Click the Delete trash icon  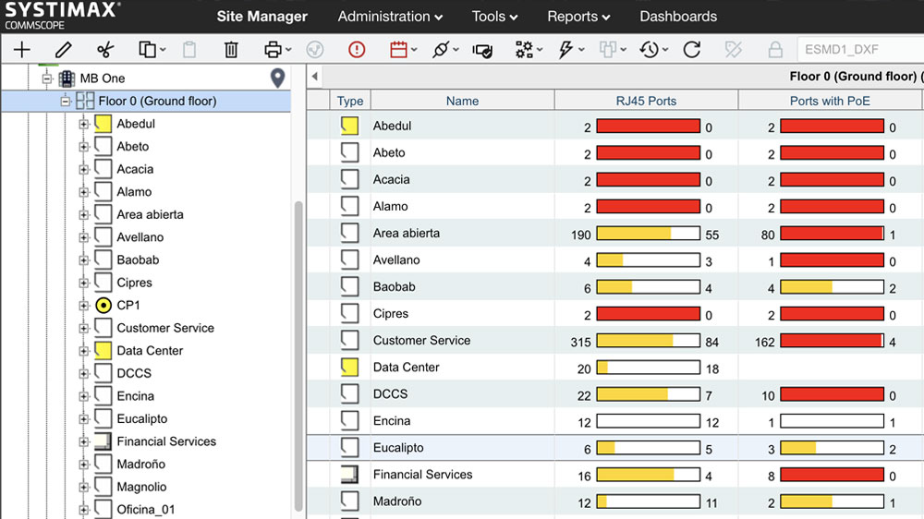[x=231, y=50]
